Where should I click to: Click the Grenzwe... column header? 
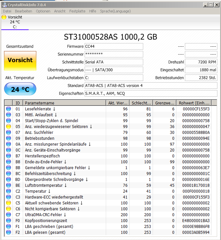tap(165, 103)
